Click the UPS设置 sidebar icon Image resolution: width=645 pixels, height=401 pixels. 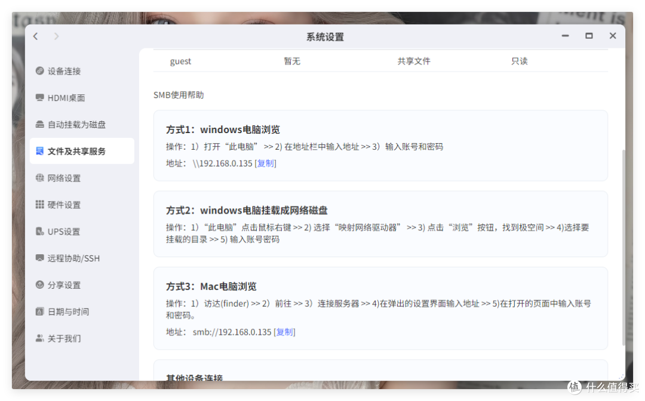coord(39,231)
